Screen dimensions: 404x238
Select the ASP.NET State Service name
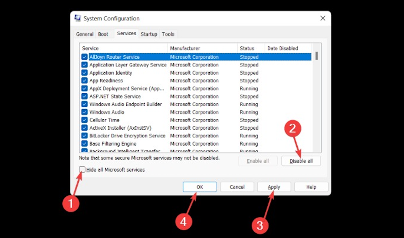pos(115,96)
